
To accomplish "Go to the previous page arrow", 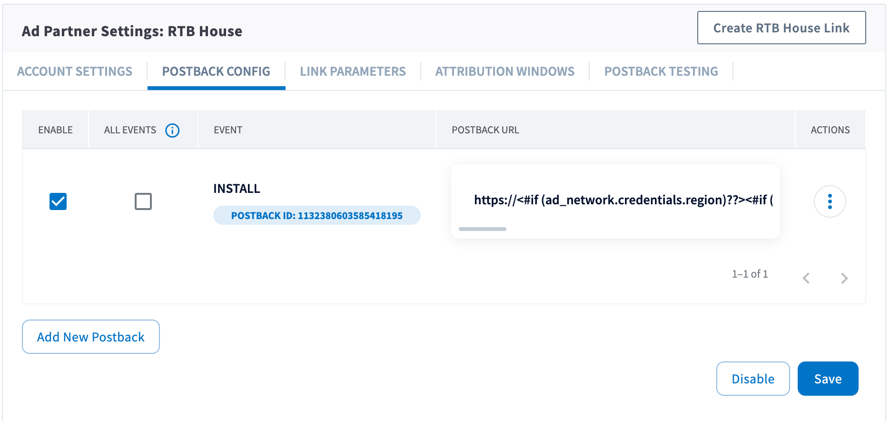I will click(x=806, y=278).
